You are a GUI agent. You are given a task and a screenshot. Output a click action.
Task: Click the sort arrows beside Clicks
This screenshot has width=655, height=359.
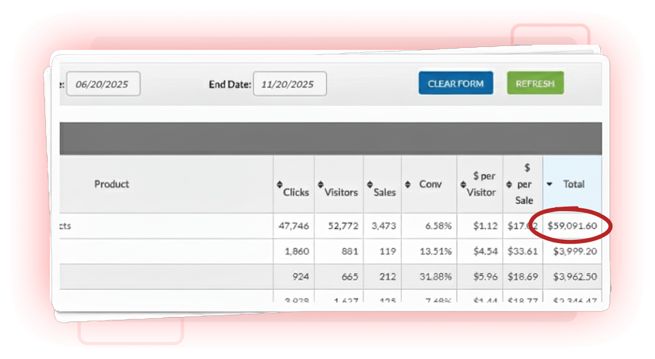coord(280,185)
